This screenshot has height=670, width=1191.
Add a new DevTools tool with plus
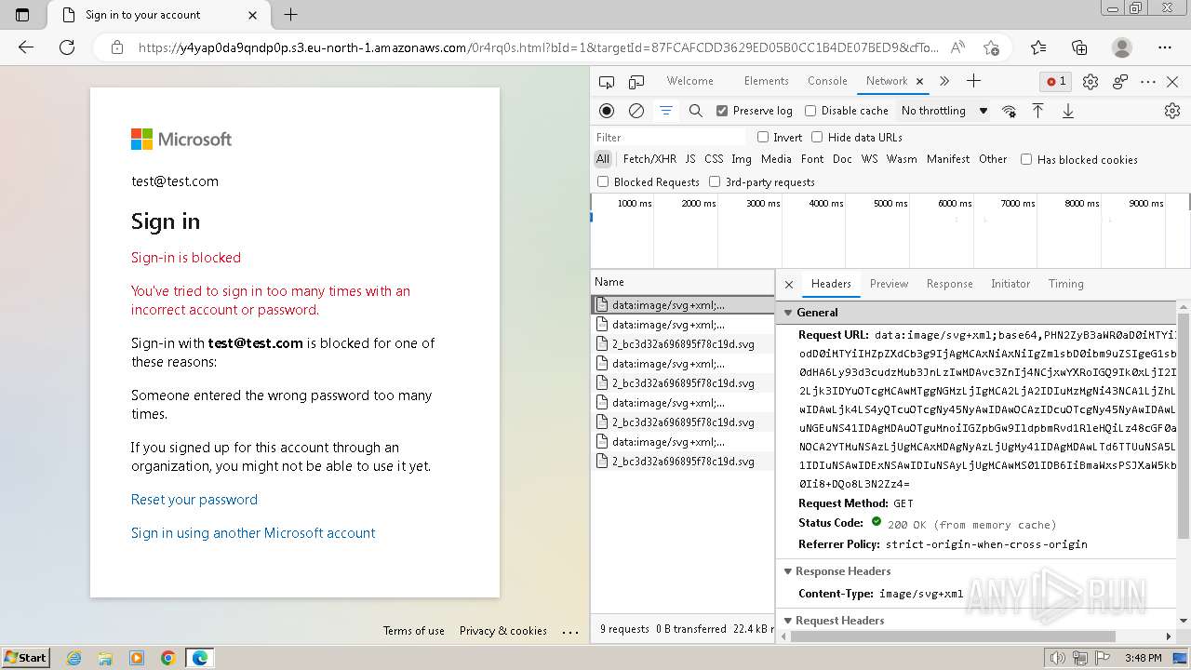click(x=973, y=81)
